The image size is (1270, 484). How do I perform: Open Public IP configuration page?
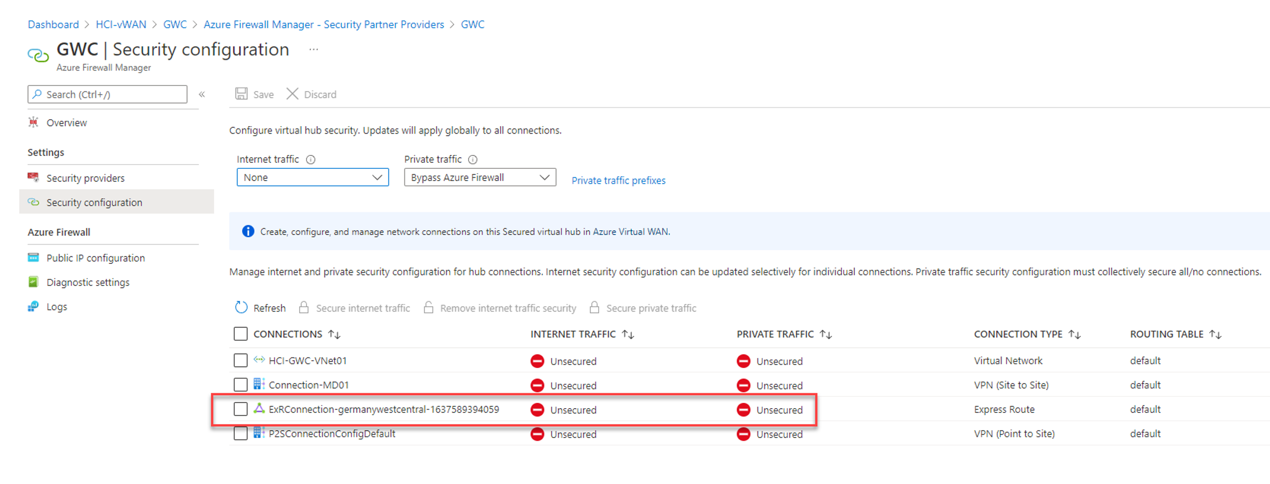[x=95, y=258]
